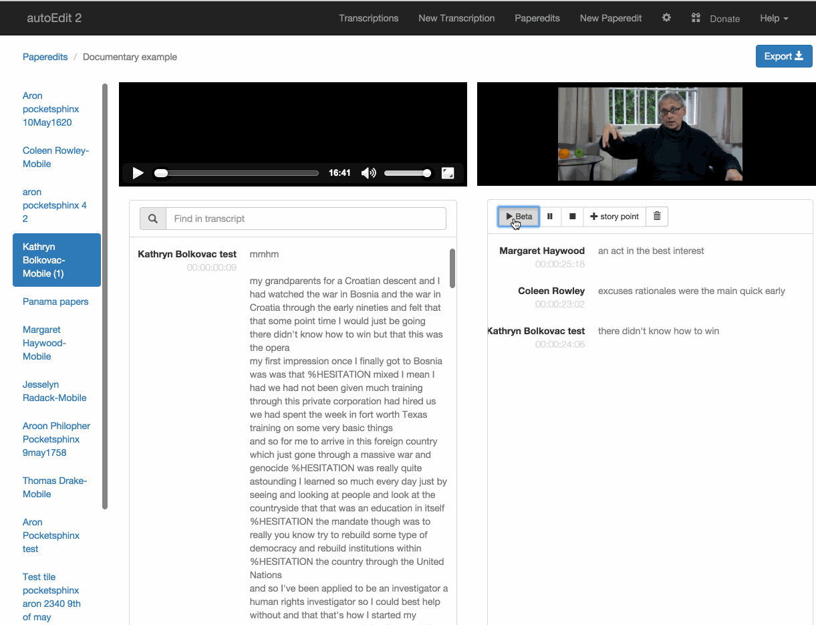Export the paperedit
This screenshot has height=625, width=816.
[783, 56]
